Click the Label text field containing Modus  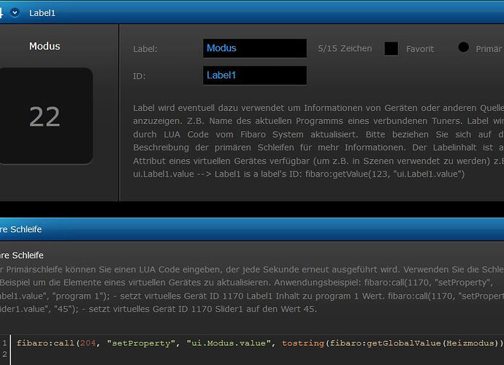click(x=254, y=48)
